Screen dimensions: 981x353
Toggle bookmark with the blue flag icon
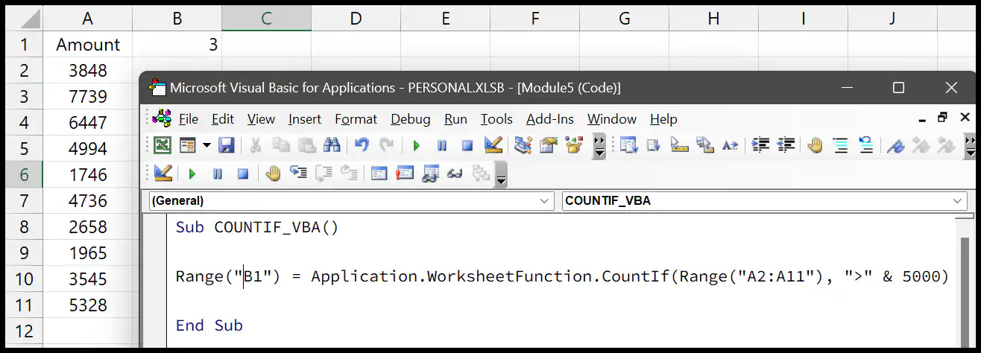point(895,146)
